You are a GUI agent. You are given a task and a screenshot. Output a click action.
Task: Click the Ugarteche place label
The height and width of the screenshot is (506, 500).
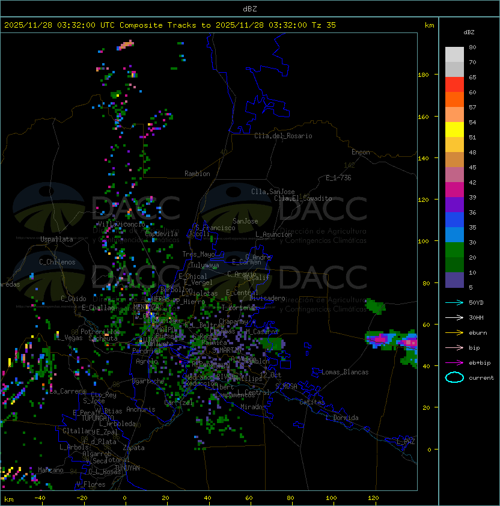pyautogui.click(x=148, y=382)
